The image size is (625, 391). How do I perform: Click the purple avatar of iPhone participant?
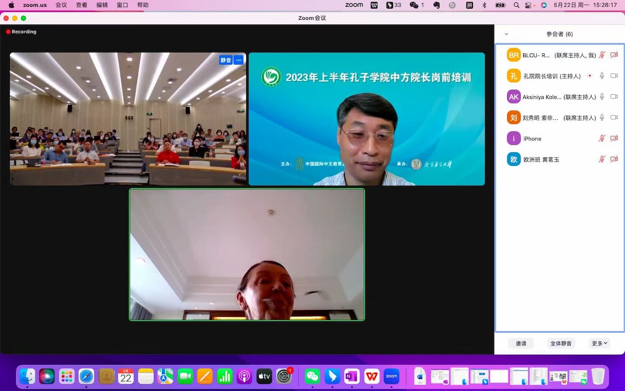pyautogui.click(x=514, y=139)
